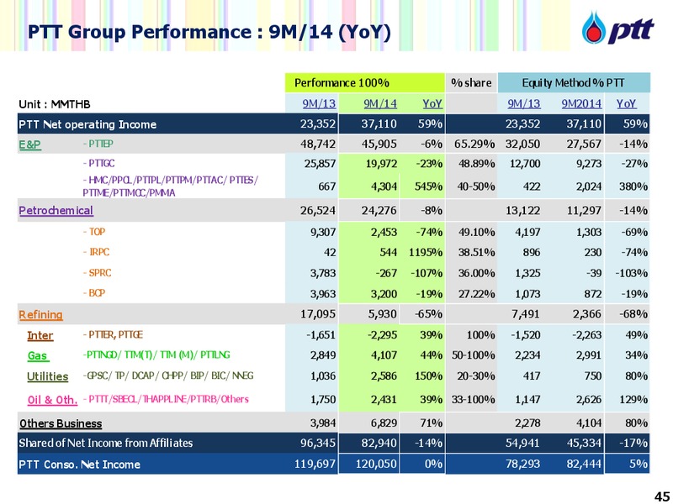Click YoY header under Equity Method

point(626,103)
